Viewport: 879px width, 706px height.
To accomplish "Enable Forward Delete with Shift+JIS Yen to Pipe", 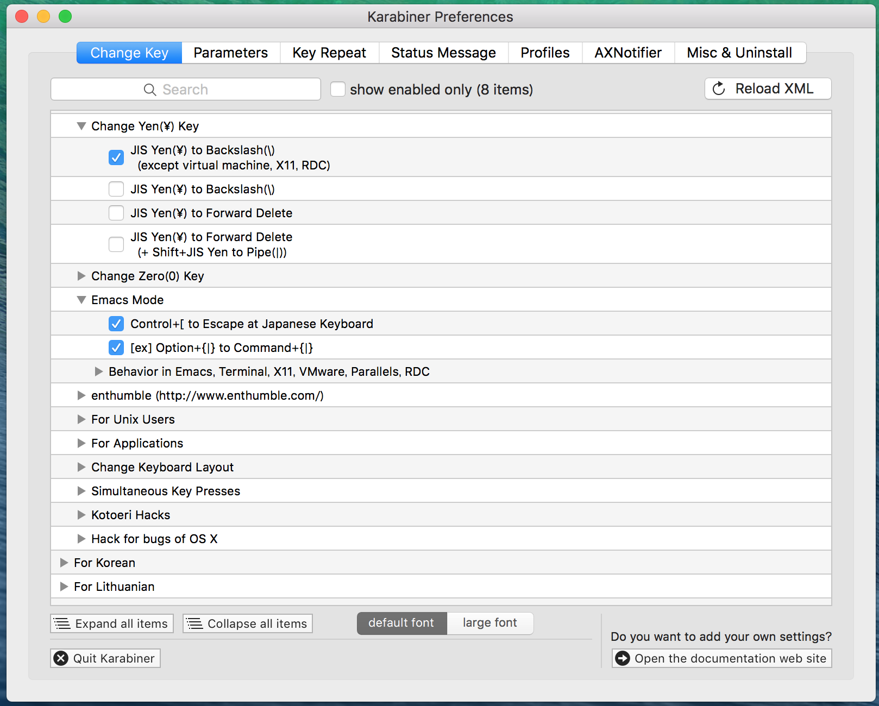I will click(x=116, y=244).
